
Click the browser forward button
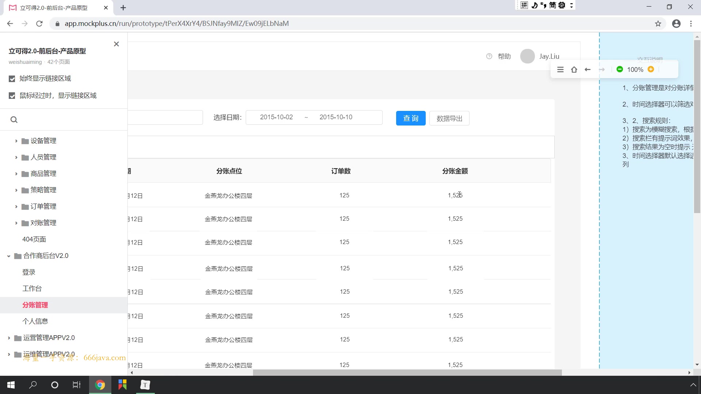click(x=24, y=24)
